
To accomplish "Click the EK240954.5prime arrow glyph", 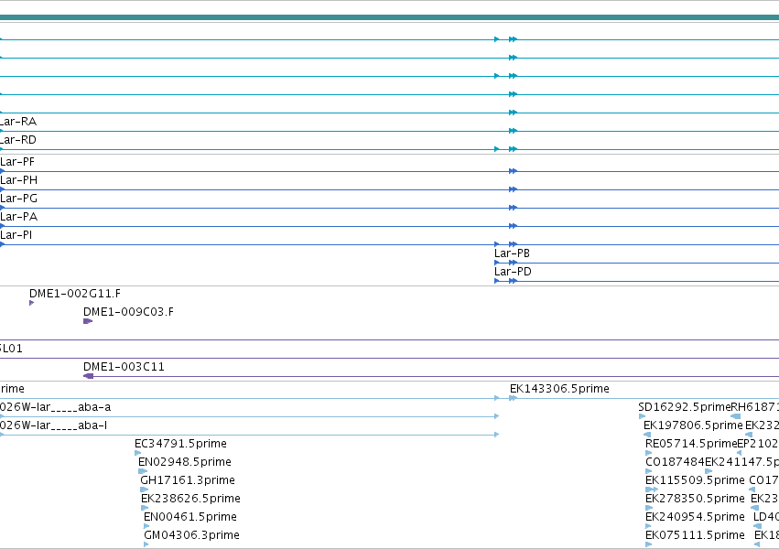I will (x=648, y=526).
